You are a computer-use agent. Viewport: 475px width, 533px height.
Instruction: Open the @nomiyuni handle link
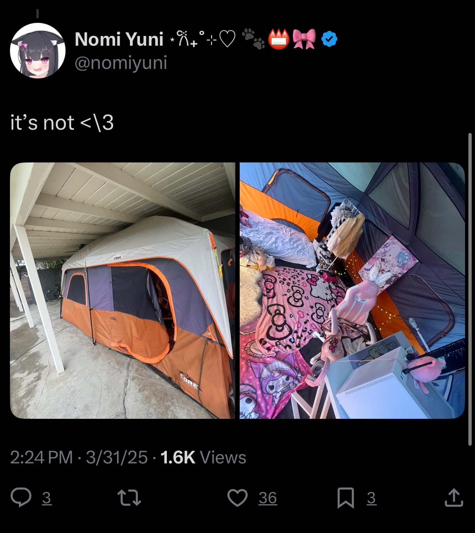point(121,63)
